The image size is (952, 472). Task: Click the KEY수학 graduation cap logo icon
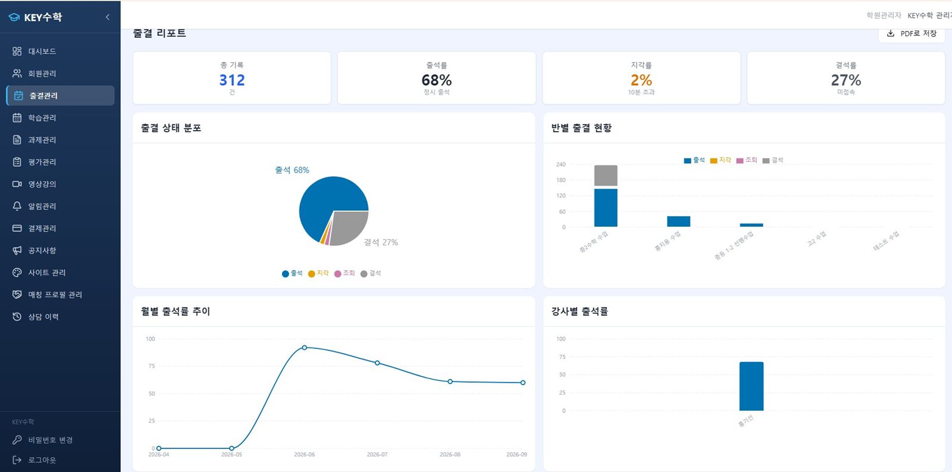(x=14, y=17)
